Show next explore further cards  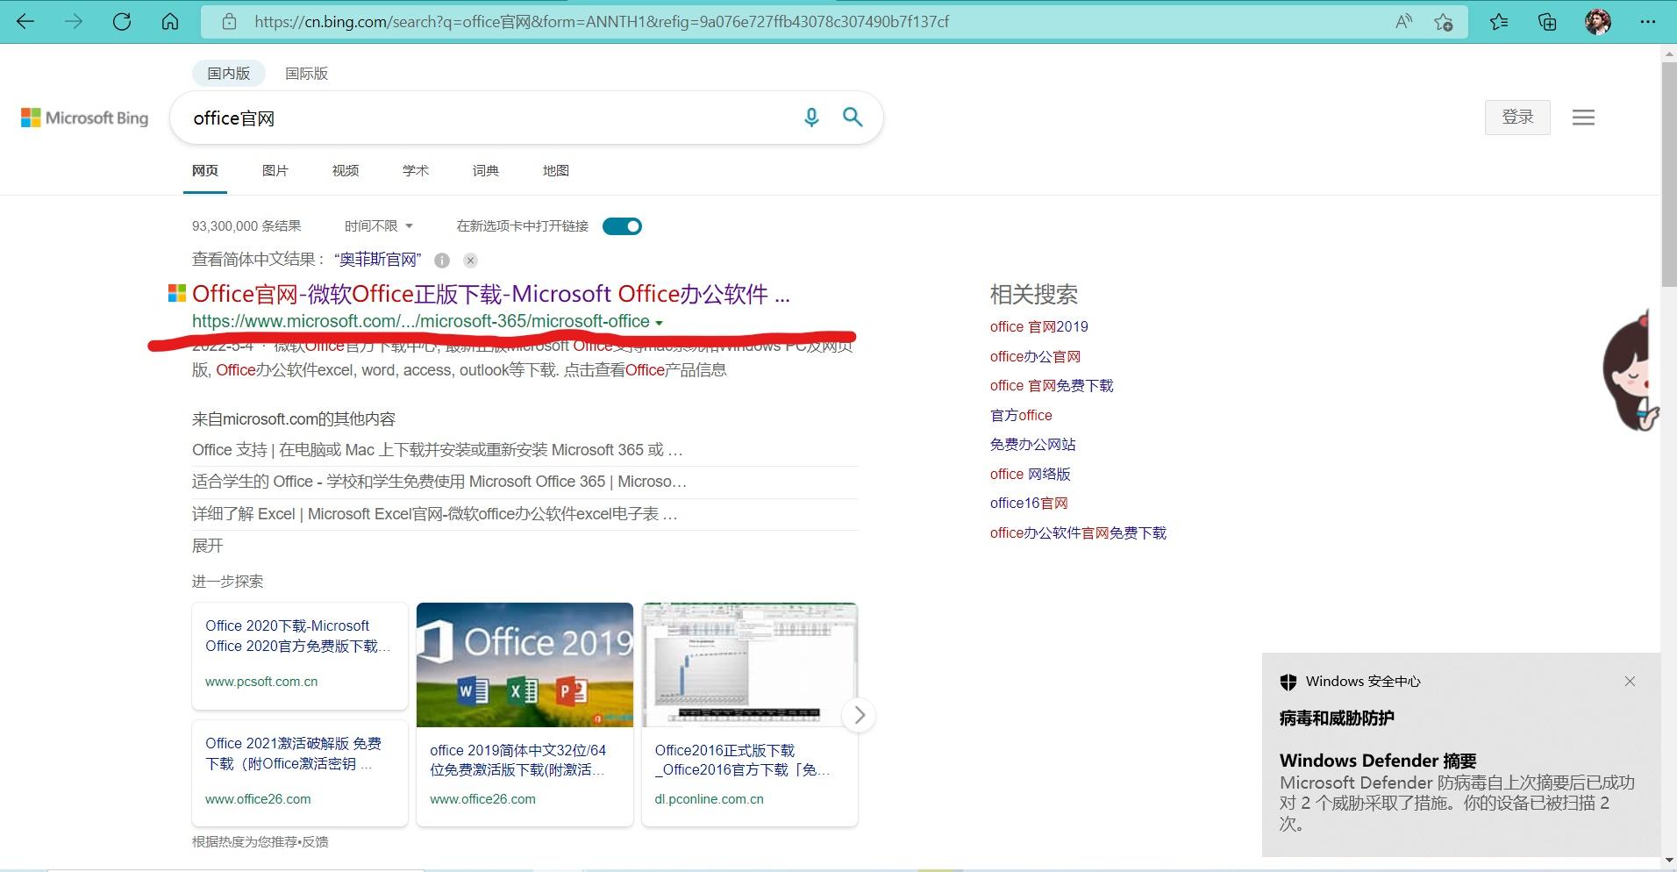[x=860, y=715]
